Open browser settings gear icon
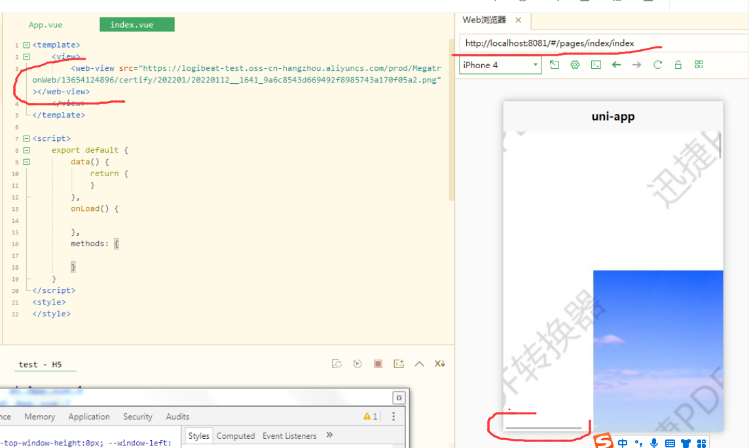Screen dimensions: 749x448 click(x=575, y=65)
